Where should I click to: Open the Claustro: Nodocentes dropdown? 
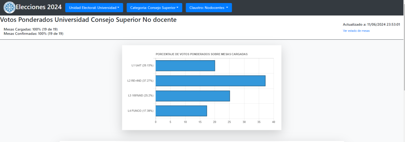[209, 8]
